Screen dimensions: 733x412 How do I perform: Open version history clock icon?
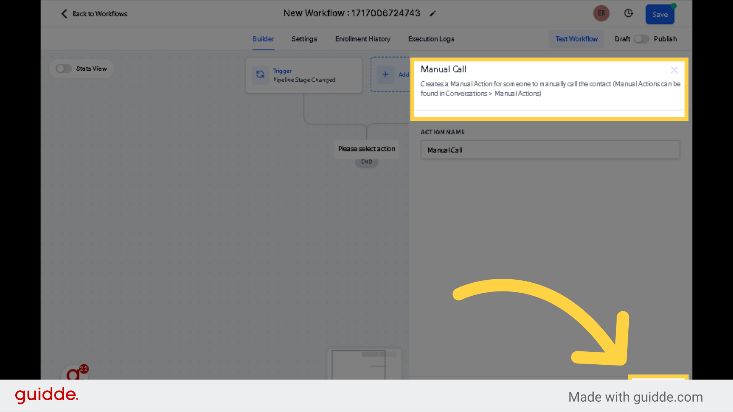pos(628,13)
